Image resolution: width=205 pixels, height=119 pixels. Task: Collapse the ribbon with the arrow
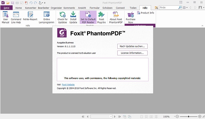click(202, 26)
